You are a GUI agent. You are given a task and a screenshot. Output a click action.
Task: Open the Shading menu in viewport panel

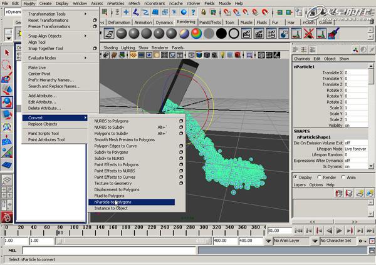click(x=110, y=48)
